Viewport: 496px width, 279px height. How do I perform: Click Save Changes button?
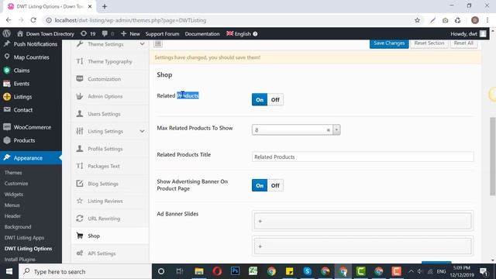click(389, 43)
